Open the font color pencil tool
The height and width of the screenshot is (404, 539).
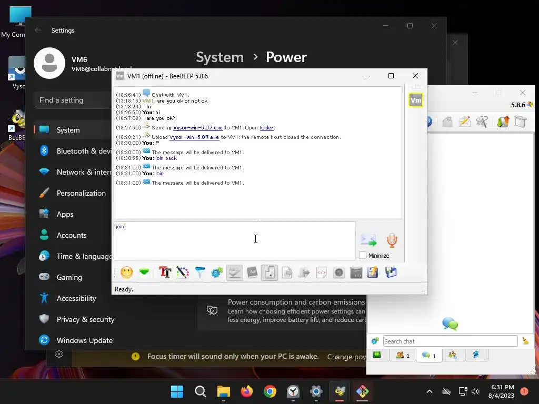pos(183,272)
